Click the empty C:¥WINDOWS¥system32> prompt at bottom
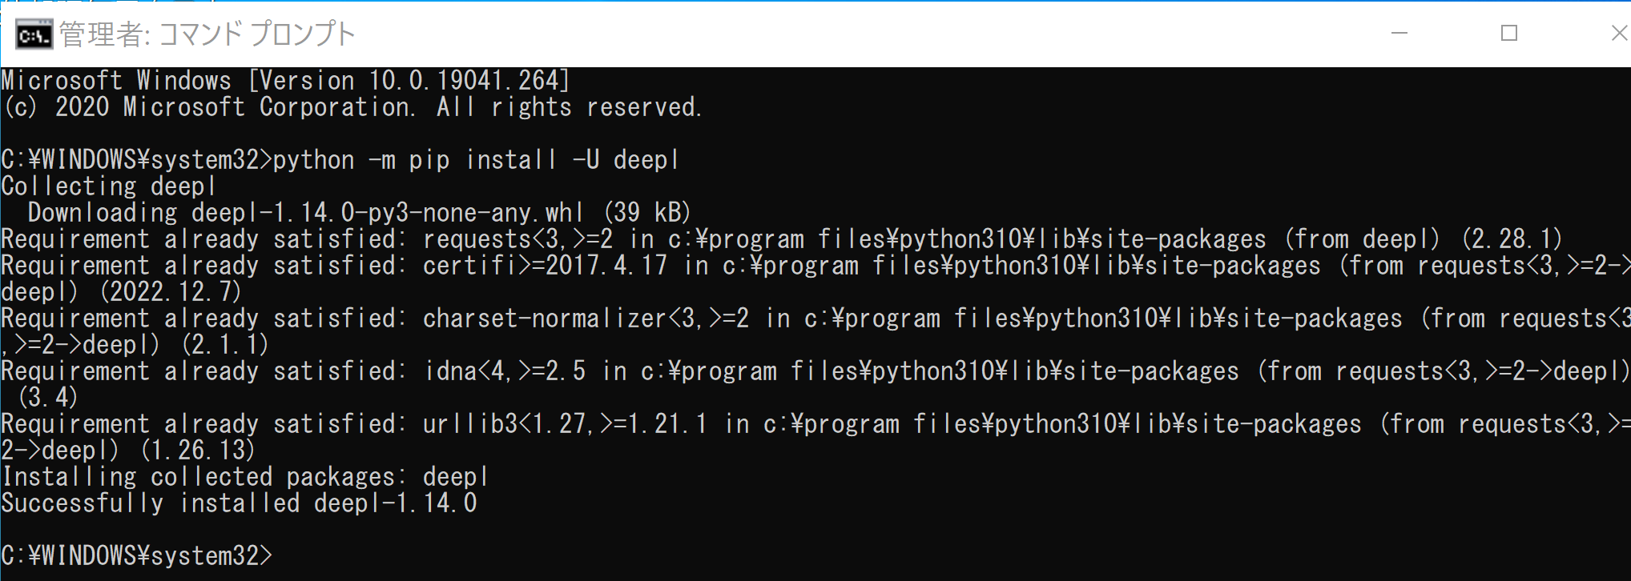The width and height of the screenshot is (1631, 581). (x=136, y=555)
